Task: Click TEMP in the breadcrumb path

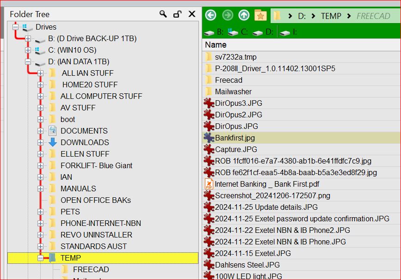Action: pyautogui.click(x=331, y=16)
